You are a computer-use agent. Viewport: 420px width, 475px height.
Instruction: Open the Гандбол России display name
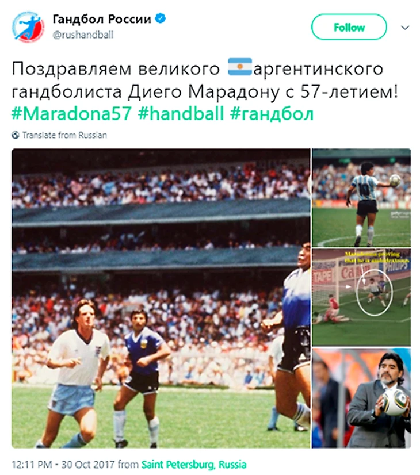coord(102,19)
